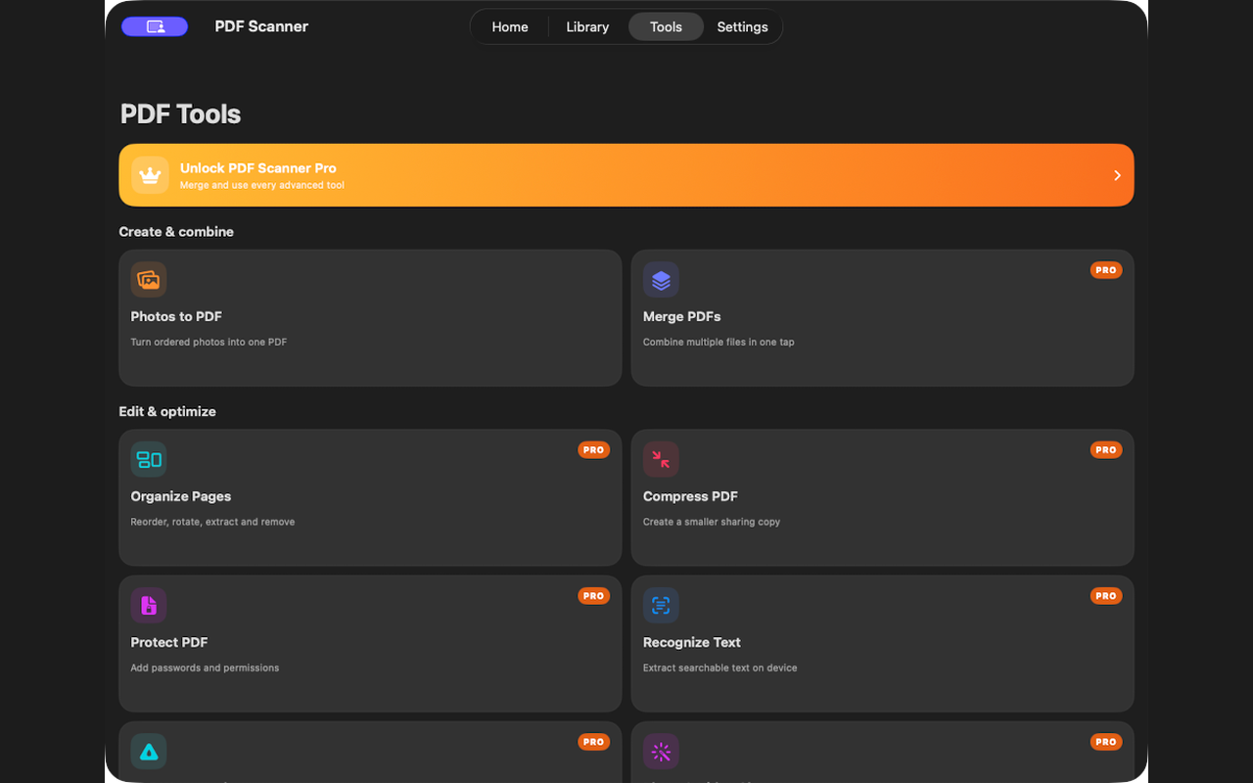Click the Compress PDF arrows icon

click(x=661, y=460)
